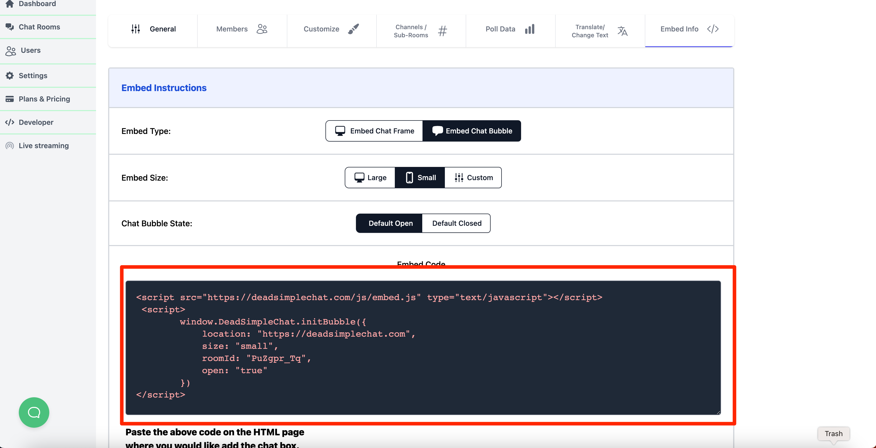The image size is (876, 448).
Task: Switch to the Members tab
Action: 242,31
